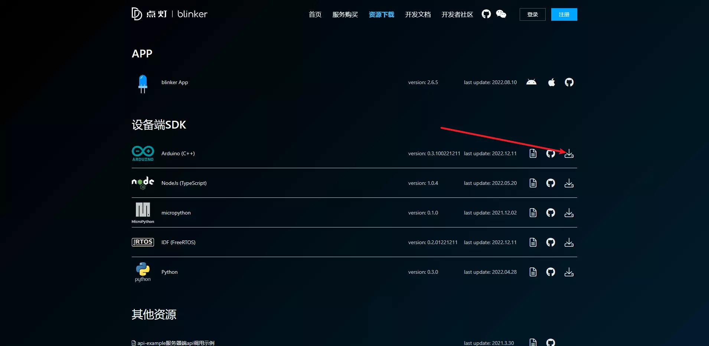Click last update: 2022.04.28 text
709x346 pixels.
pos(490,272)
